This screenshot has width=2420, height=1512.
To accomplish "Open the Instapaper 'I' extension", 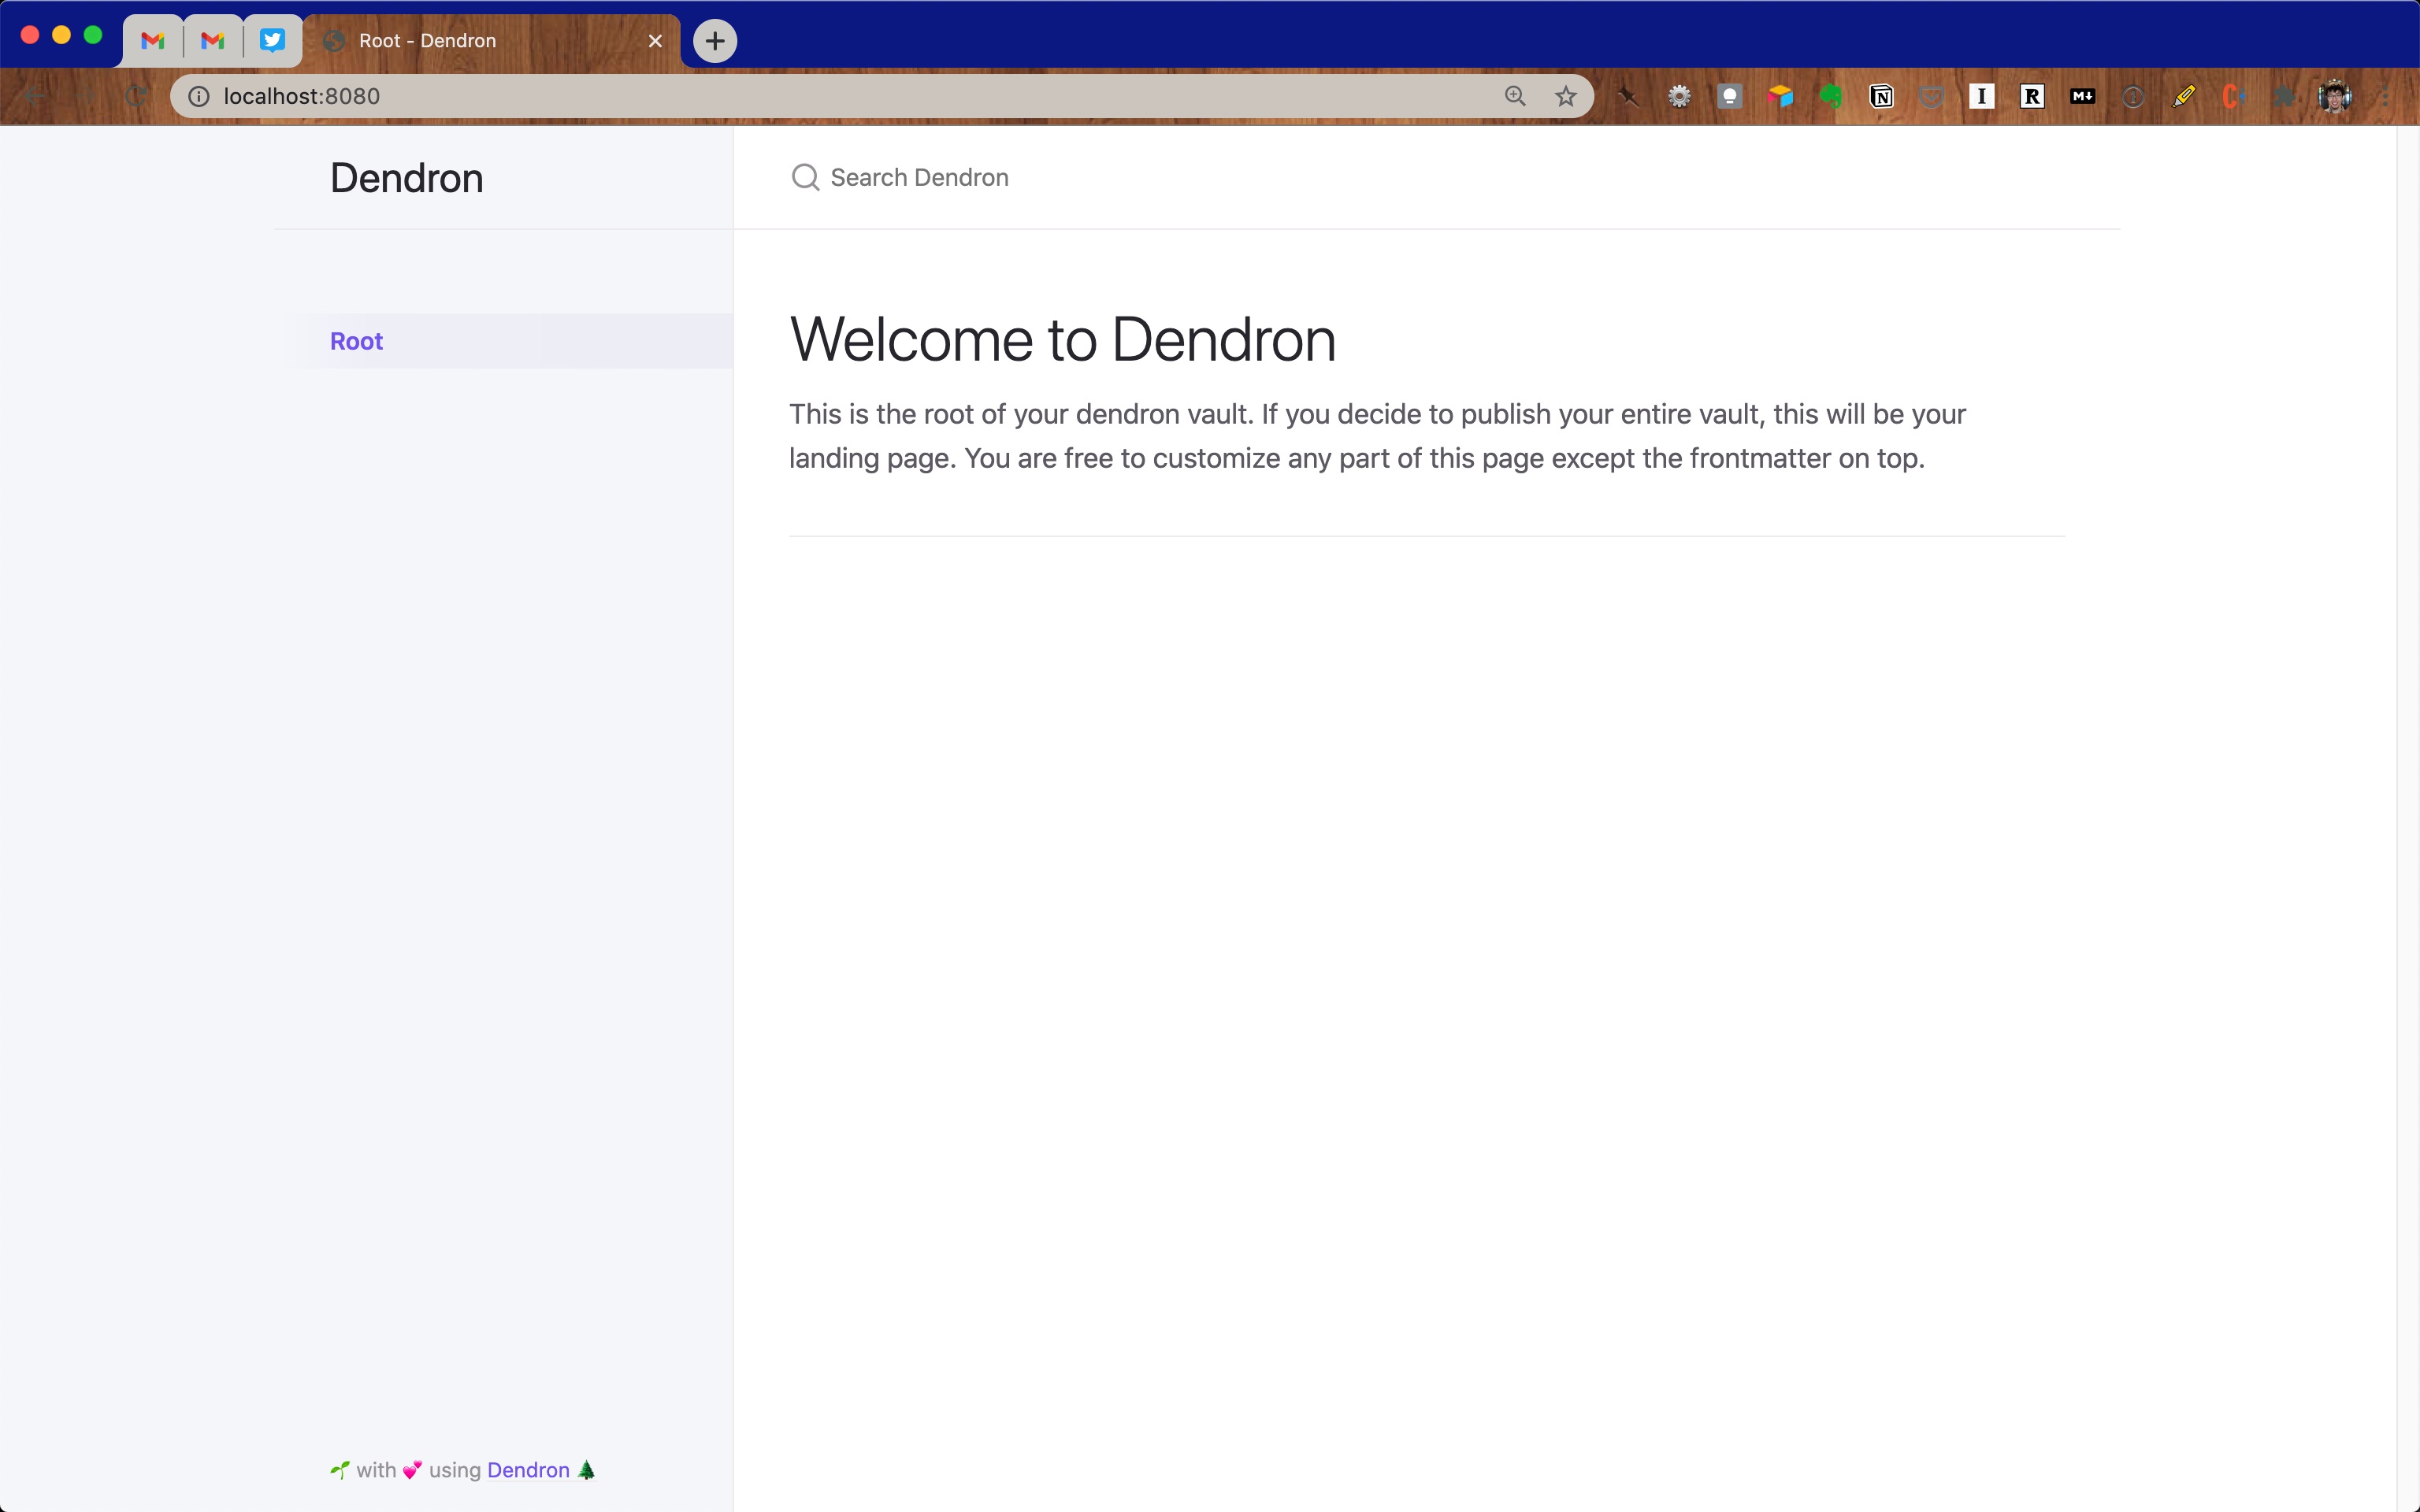I will click(1982, 96).
